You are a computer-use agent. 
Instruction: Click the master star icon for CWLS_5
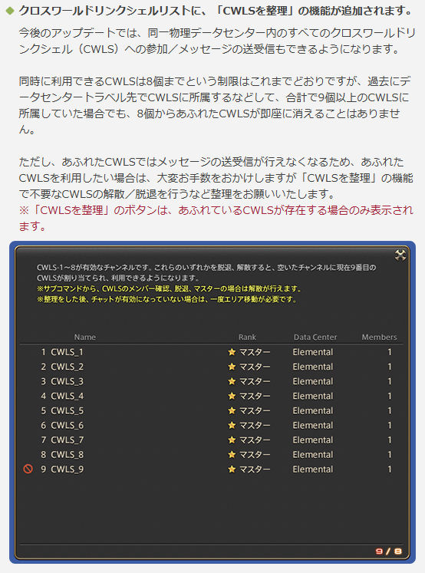click(232, 410)
